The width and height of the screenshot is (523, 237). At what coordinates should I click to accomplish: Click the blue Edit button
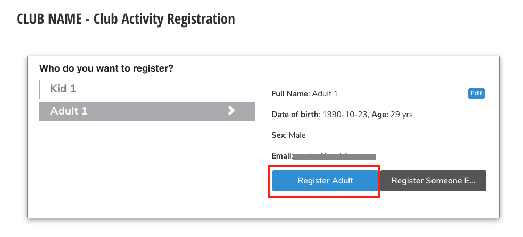[x=476, y=93]
